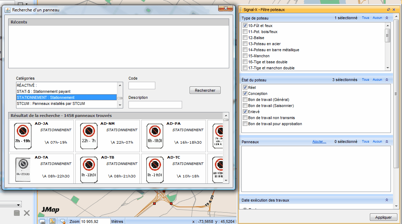Enable the 12-Balise pole type checkbox
Screen dimensions: 402x224
click(245, 38)
